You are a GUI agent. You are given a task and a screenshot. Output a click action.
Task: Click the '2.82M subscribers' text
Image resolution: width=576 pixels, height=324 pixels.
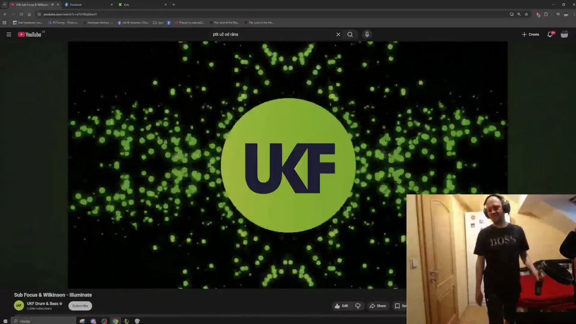(39, 309)
